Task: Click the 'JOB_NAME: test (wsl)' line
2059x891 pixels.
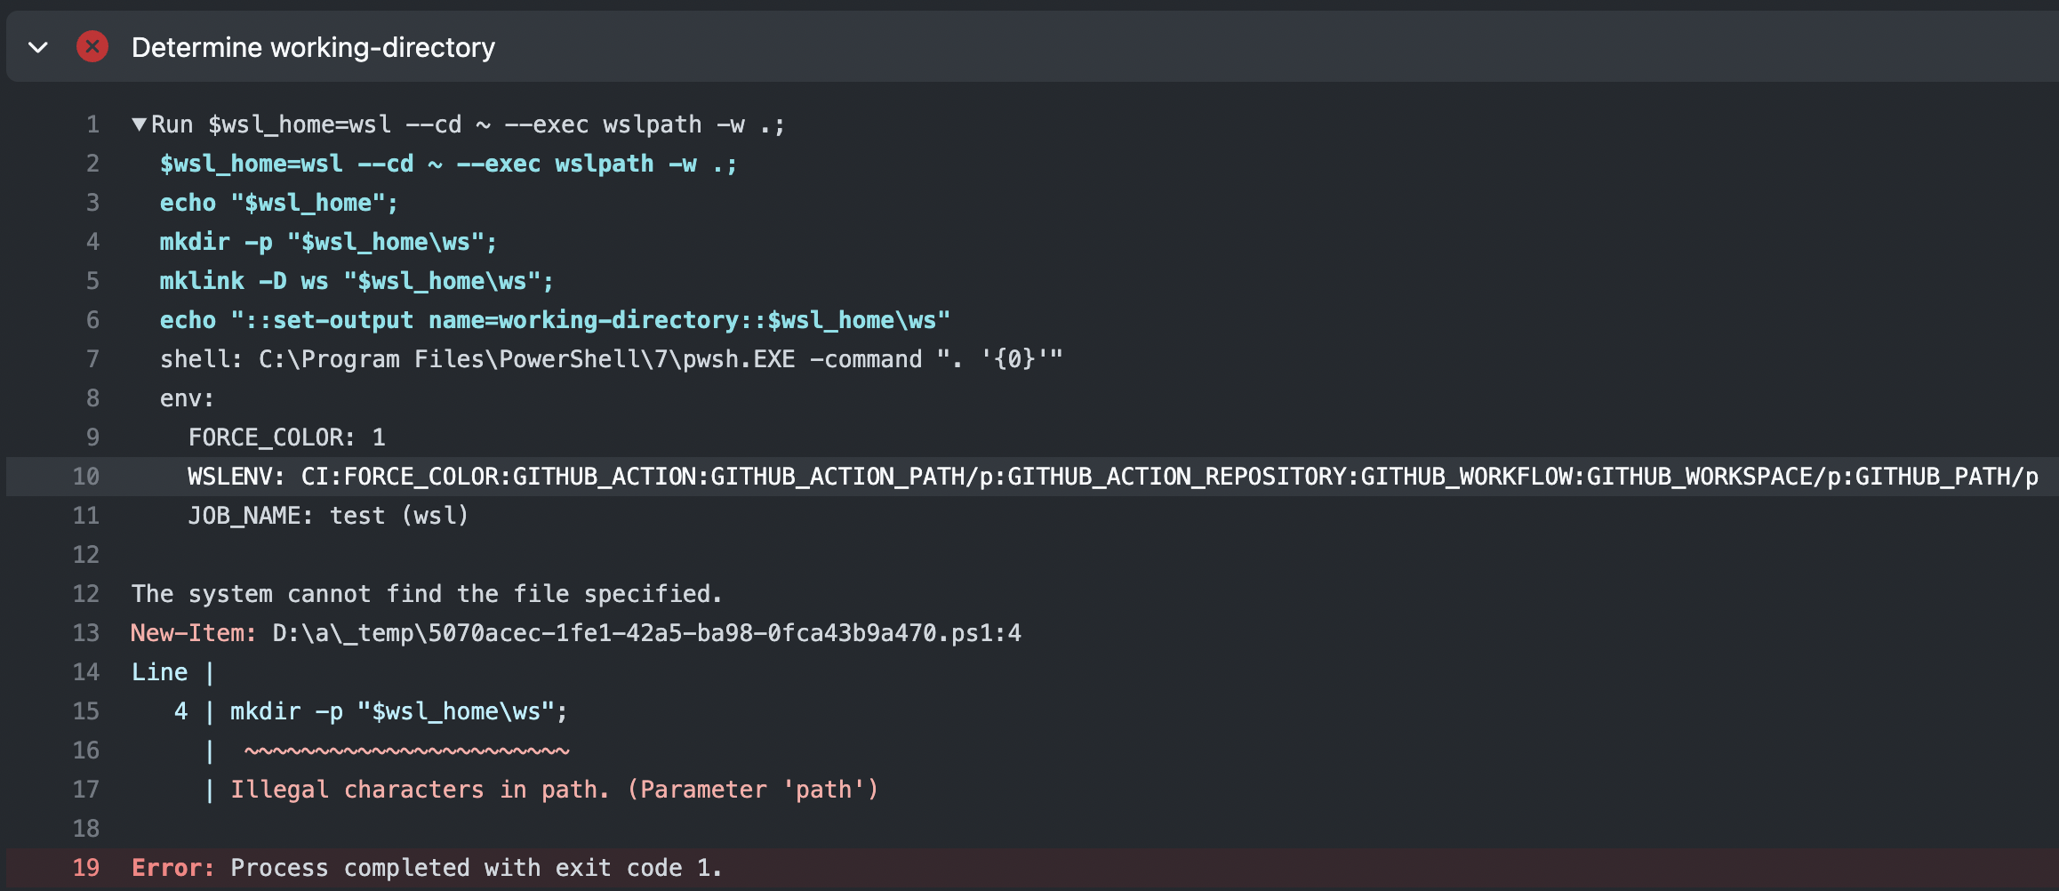Action: pos(328,516)
